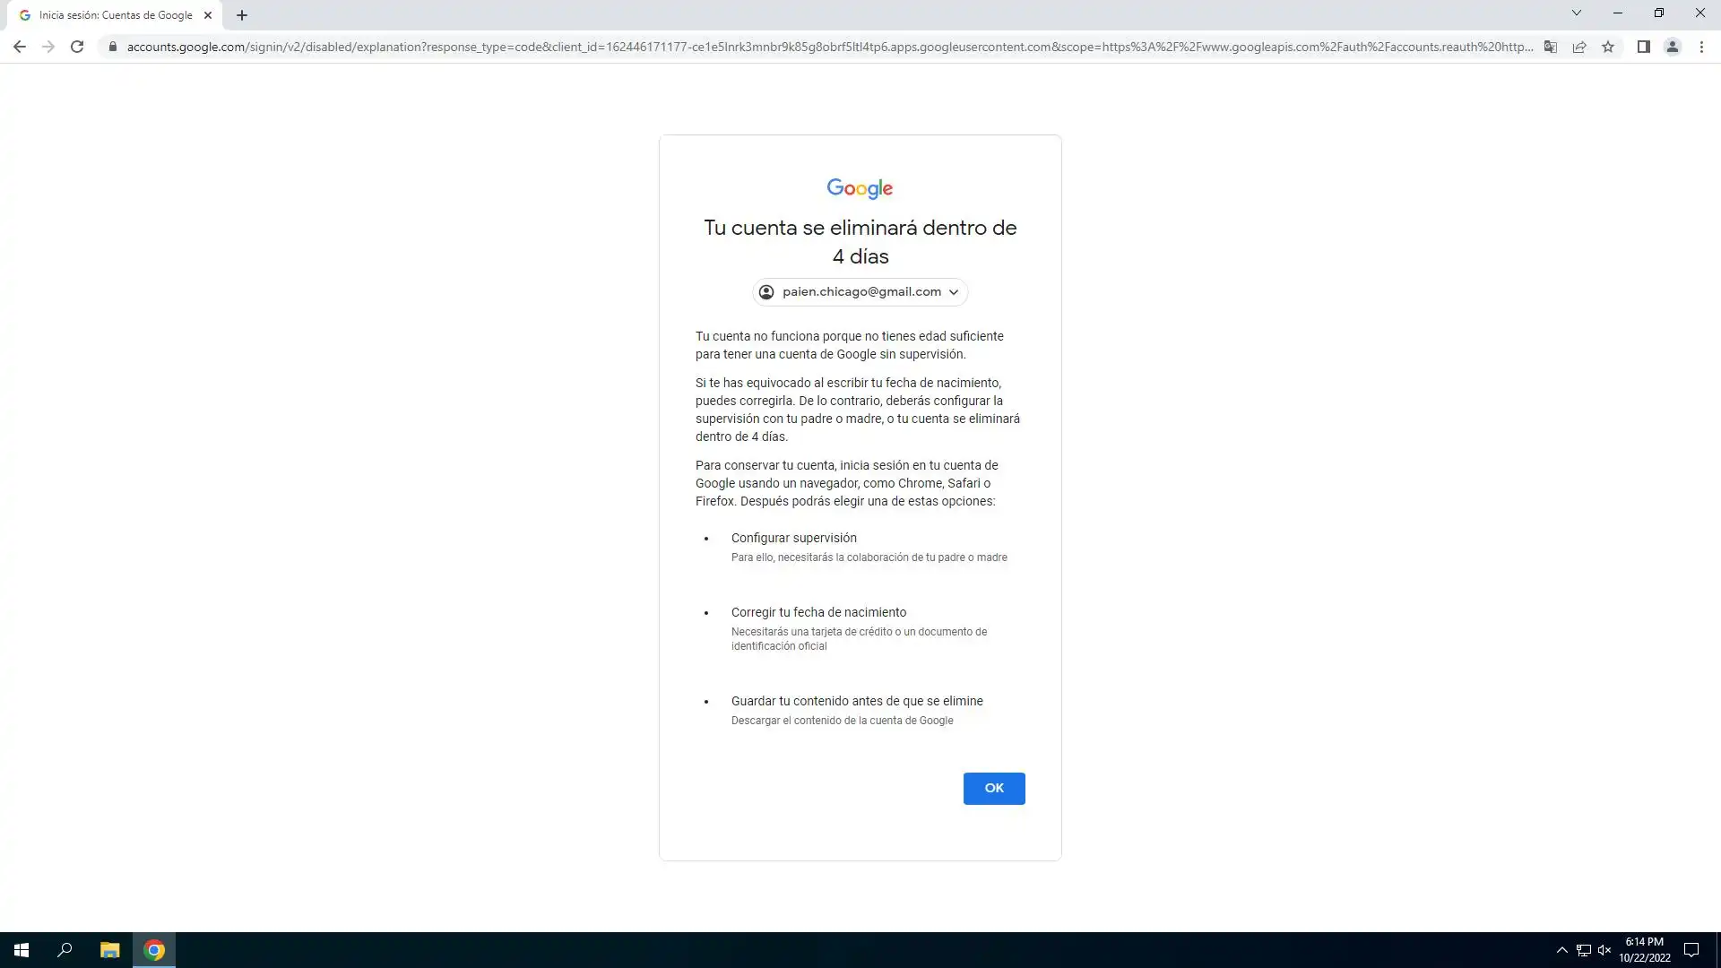Unmute the system volume icon
Viewport: 1721px width, 968px height.
click(x=1604, y=950)
